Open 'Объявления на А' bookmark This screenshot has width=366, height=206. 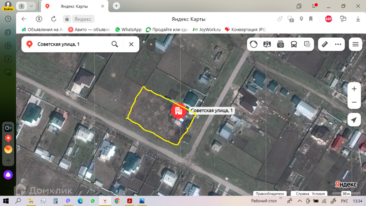[x=43, y=29]
